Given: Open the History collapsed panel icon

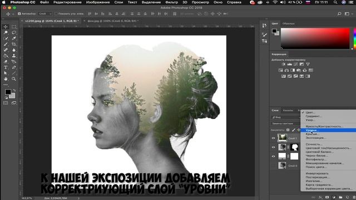Looking at the screenshot, I should pos(264,26).
